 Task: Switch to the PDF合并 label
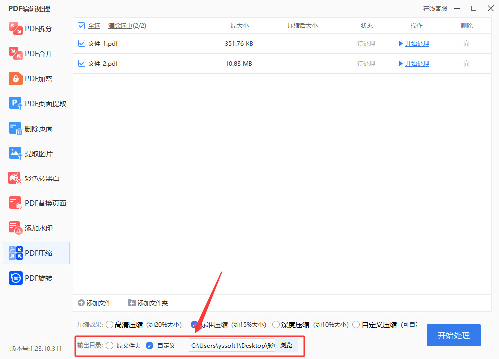38,54
